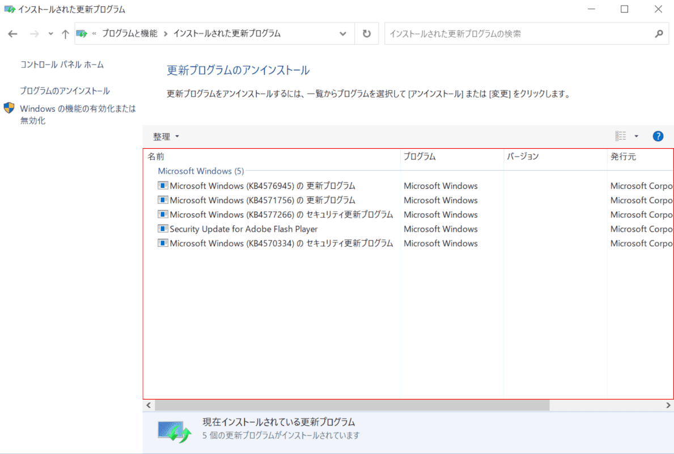Click the icon next to KB4577266

163,214
